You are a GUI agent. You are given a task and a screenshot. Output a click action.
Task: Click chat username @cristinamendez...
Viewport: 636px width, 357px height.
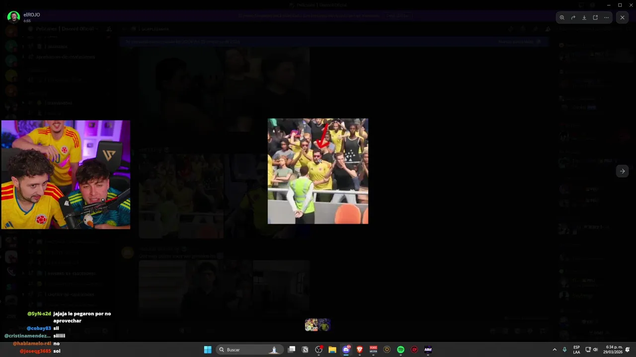[x=27, y=336]
